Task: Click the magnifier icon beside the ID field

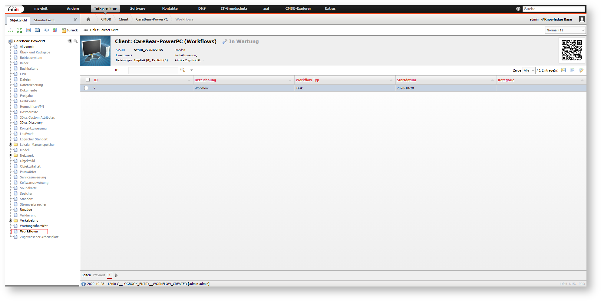Action: click(x=183, y=70)
